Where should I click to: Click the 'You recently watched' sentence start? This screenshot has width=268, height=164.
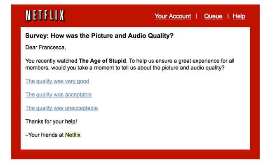click(x=51, y=61)
